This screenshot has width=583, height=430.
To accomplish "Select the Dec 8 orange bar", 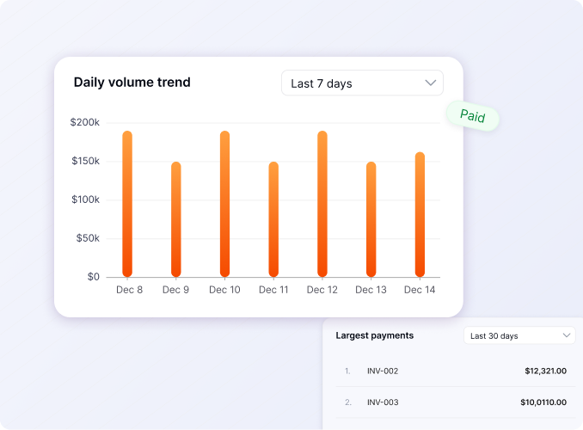I will 127,204.
